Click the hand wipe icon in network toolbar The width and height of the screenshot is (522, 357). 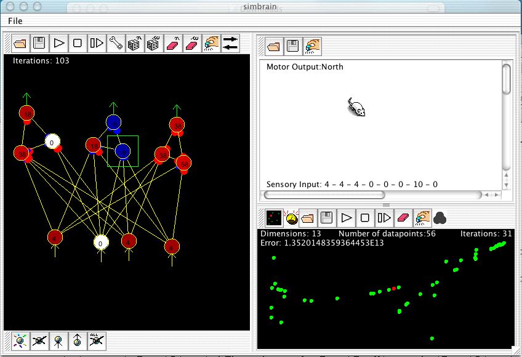click(212, 44)
